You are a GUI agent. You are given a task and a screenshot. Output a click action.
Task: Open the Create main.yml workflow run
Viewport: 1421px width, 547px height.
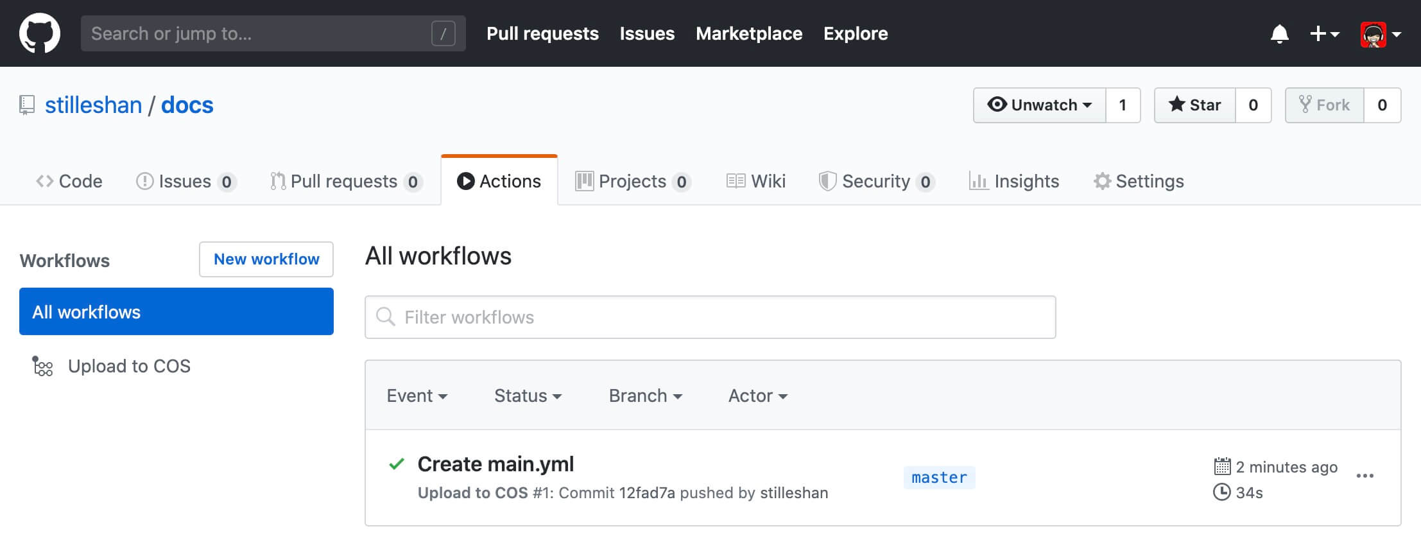[495, 464]
